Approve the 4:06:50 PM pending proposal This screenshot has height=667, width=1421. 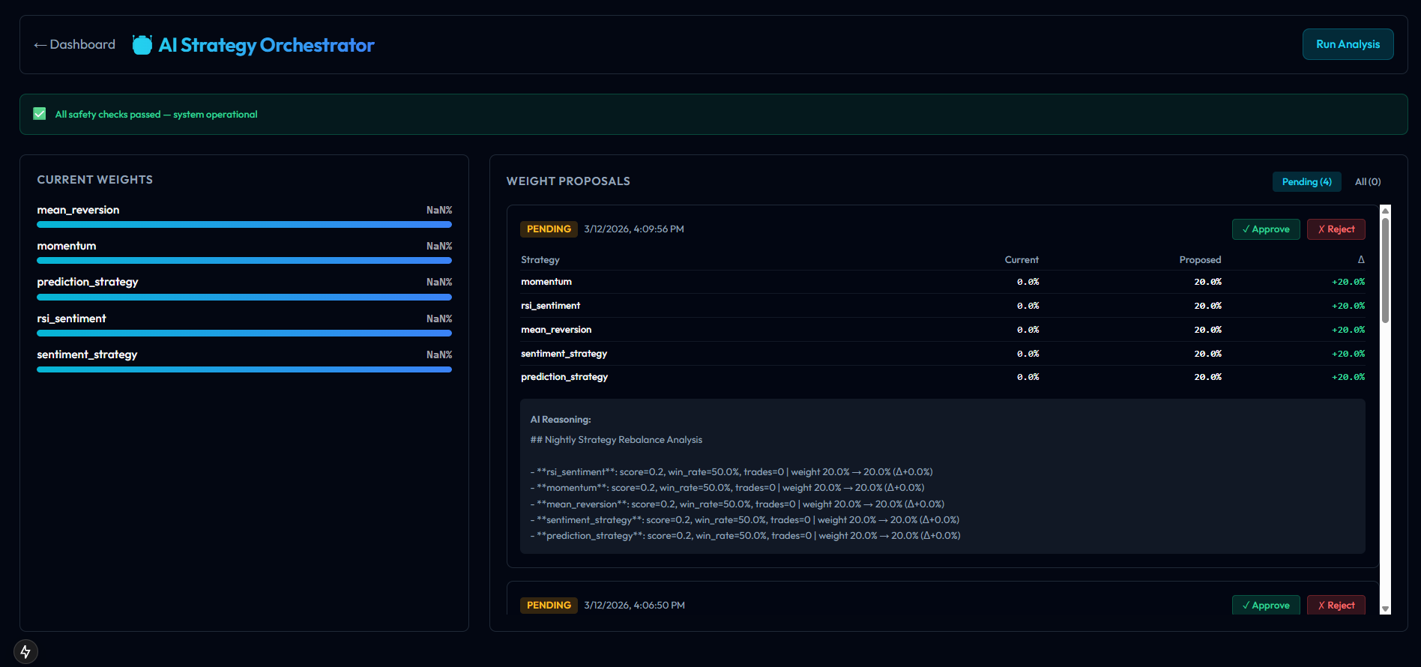[1265, 605]
